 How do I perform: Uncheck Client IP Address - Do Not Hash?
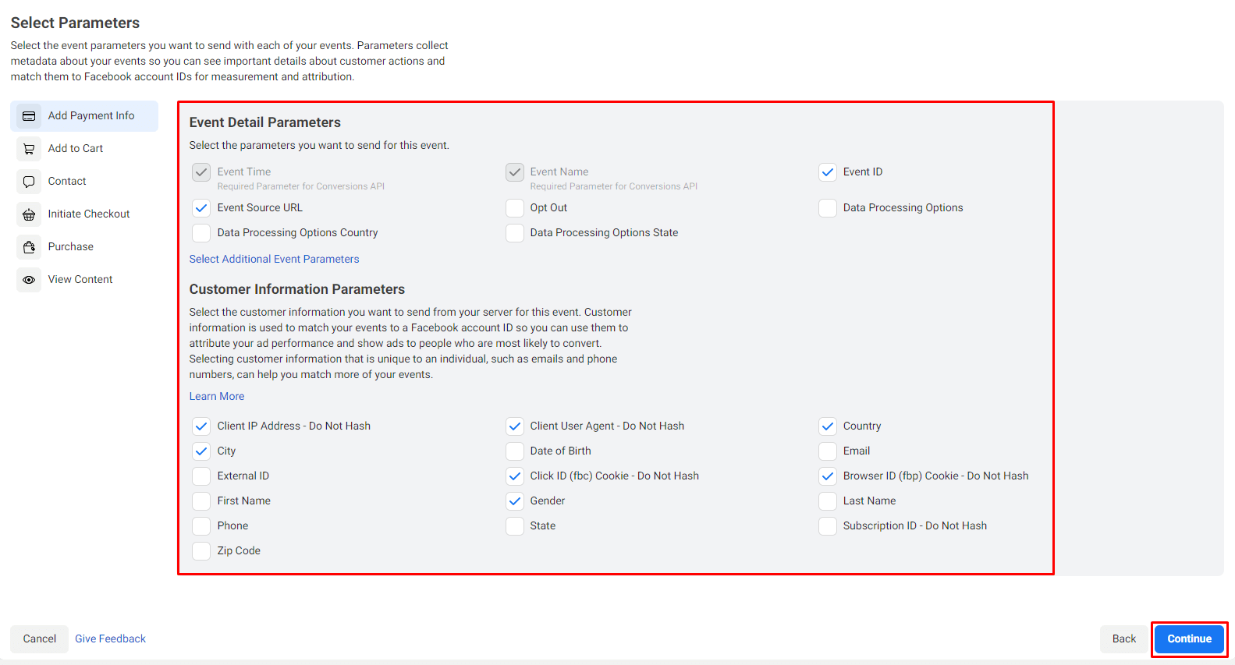pos(201,426)
